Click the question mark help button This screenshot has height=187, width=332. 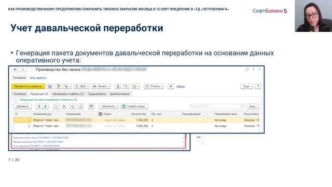(x=258, y=86)
